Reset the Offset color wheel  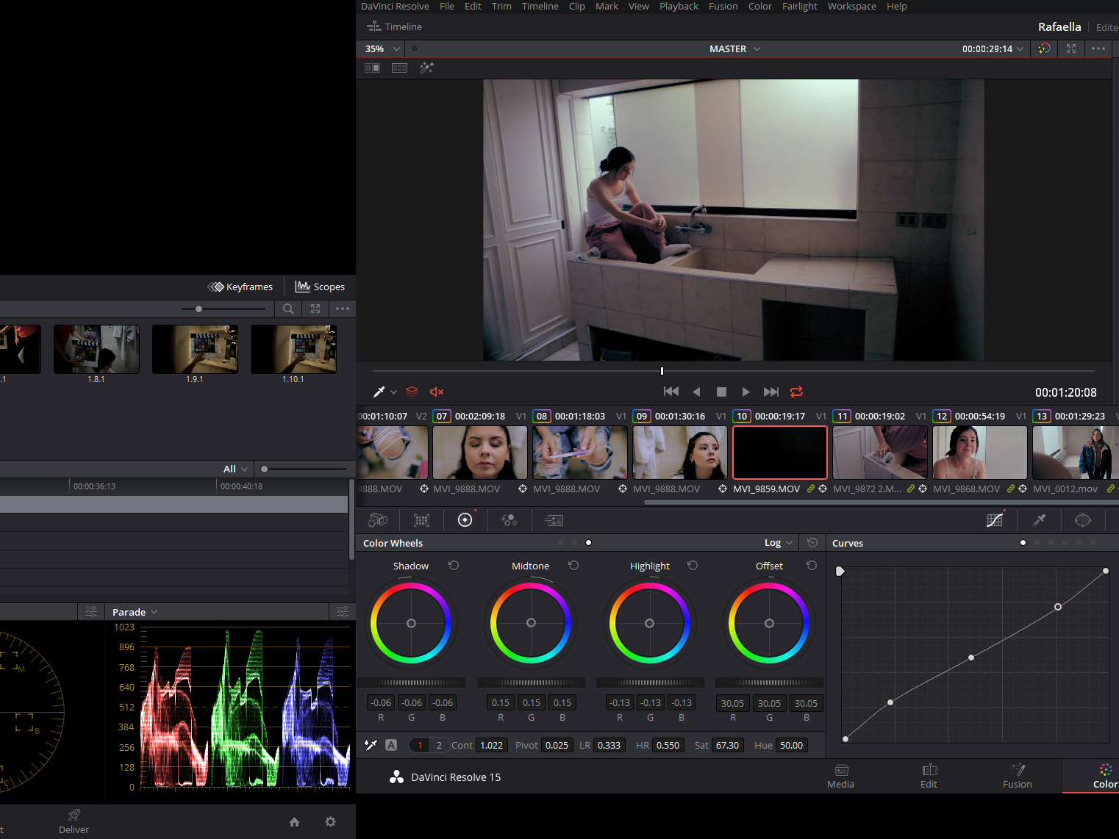coord(812,565)
